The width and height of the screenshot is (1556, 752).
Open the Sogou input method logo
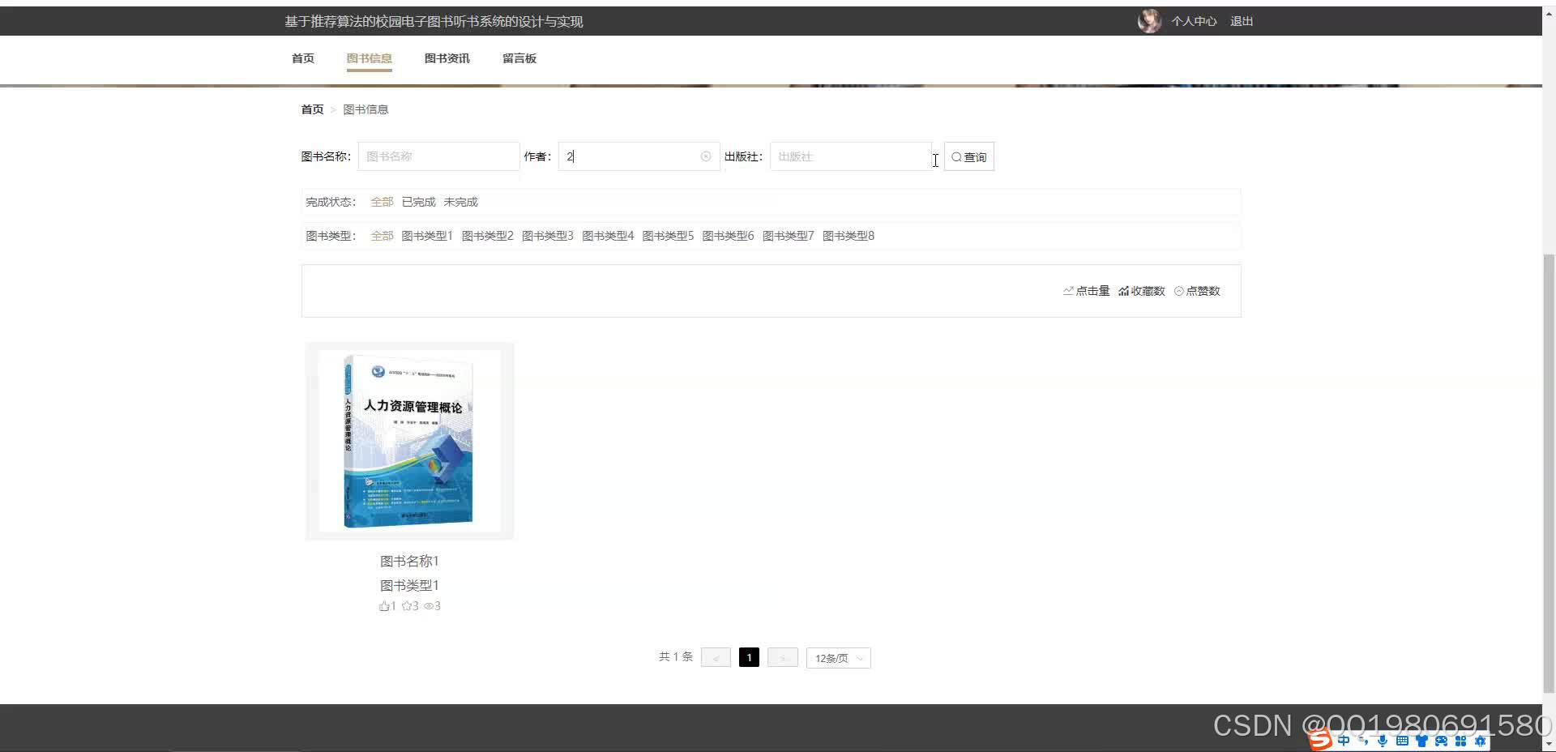pos(1321,740)
